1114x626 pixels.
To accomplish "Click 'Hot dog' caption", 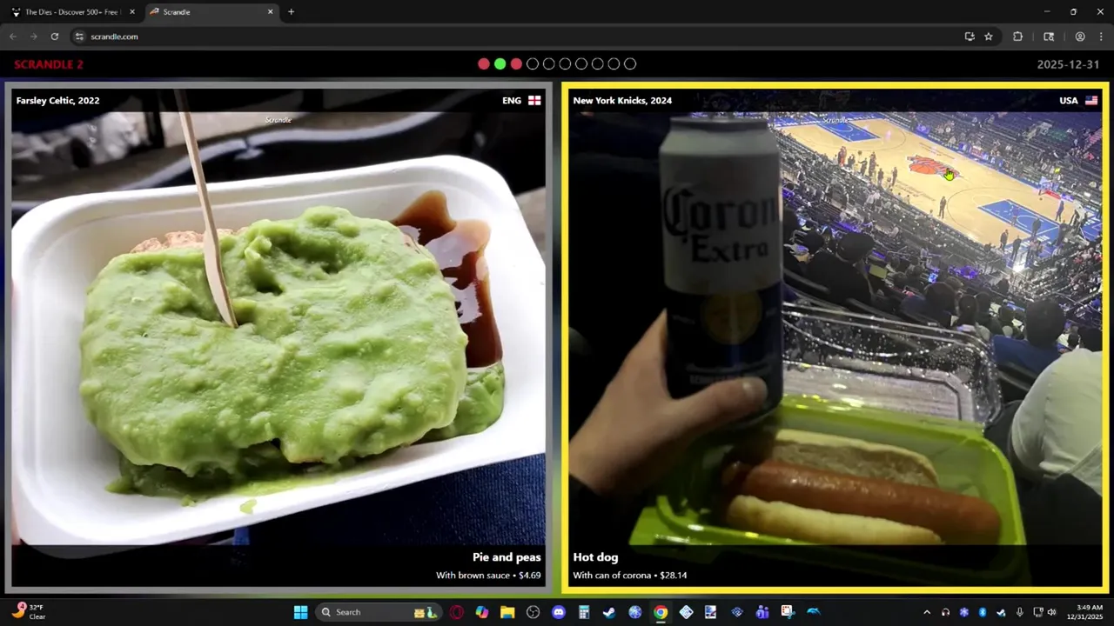I will click(595, 557).
